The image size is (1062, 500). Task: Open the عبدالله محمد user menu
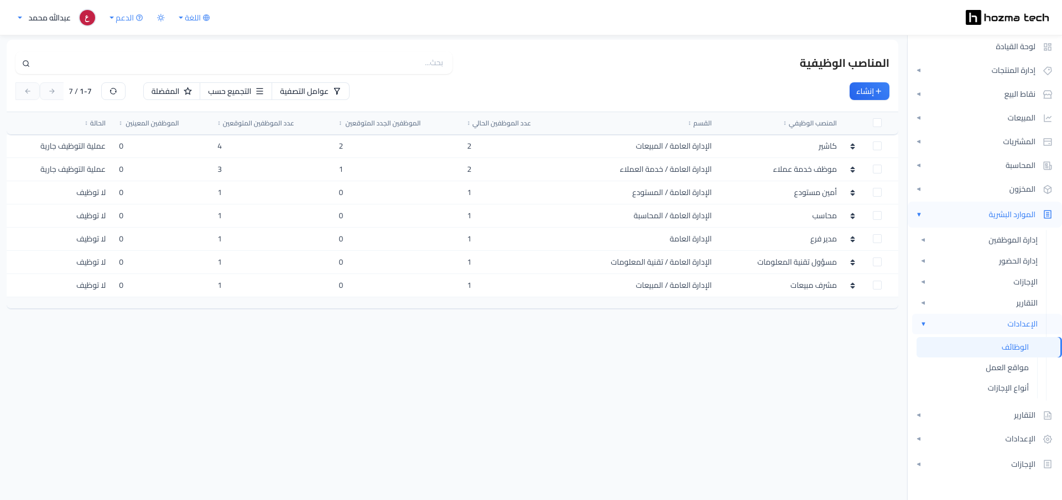point(44,18)
